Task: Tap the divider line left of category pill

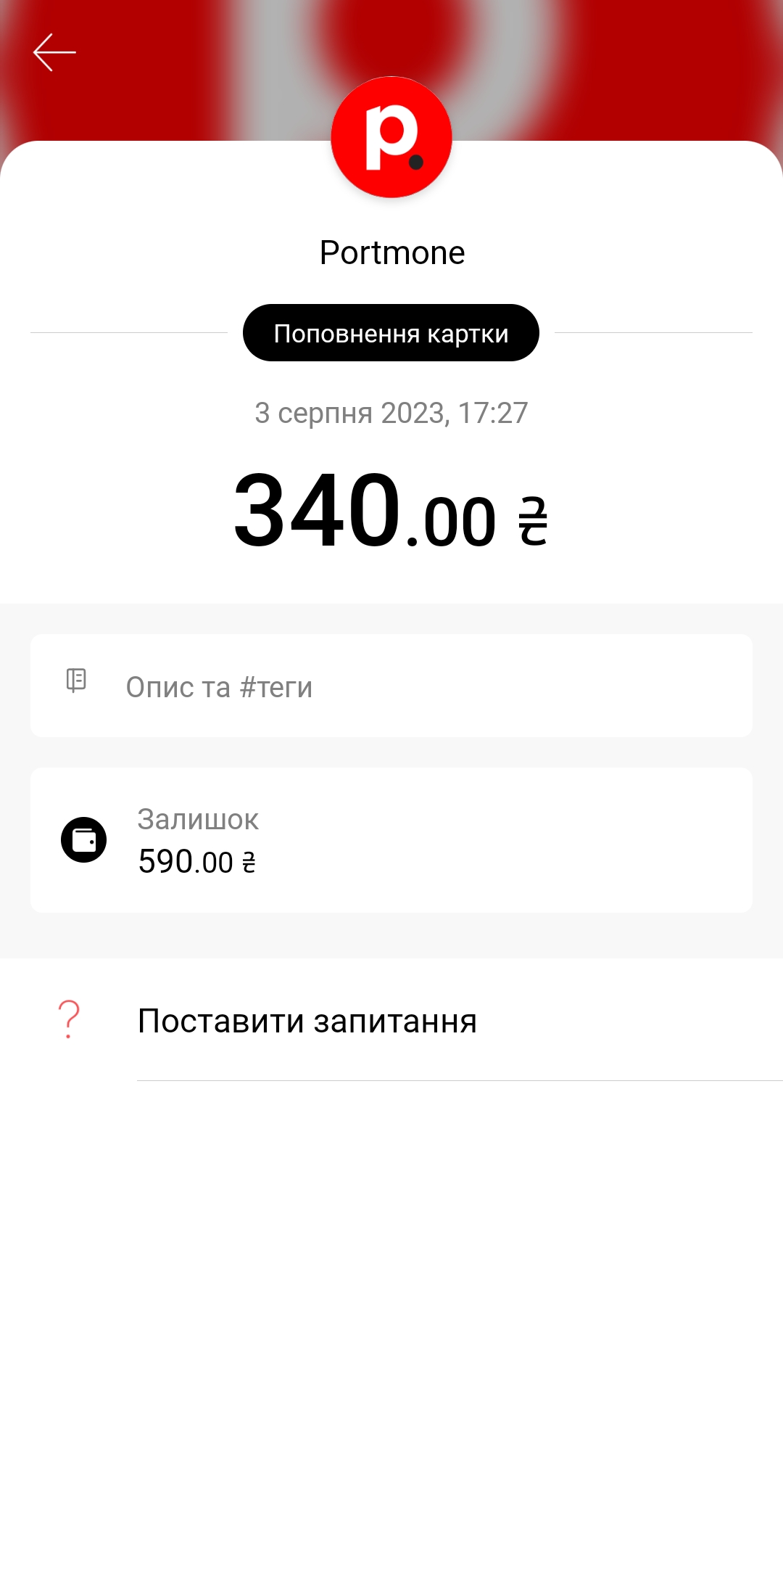Action: click(129, 333)
